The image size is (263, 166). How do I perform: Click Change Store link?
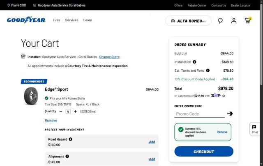click(x=109, y=57)
